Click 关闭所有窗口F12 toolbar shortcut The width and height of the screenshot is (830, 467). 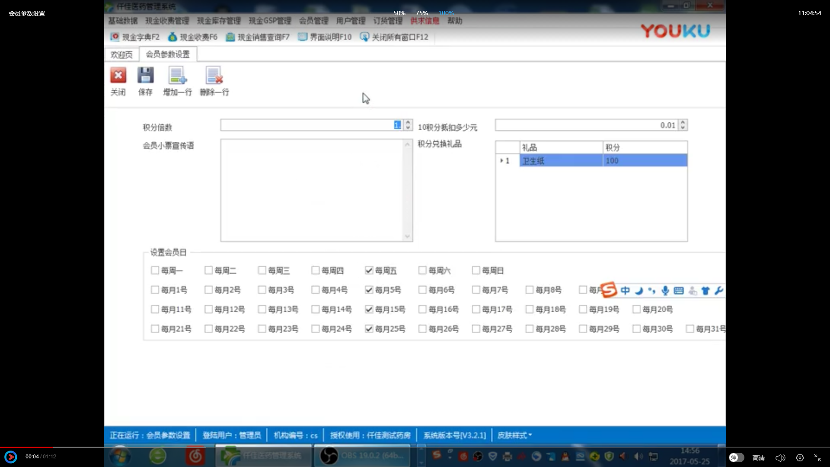tap(394, 37)
